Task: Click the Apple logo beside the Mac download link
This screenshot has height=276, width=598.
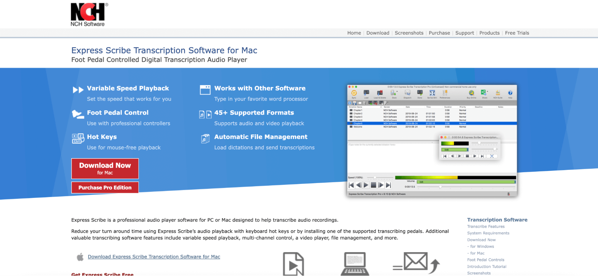Action: (80, 257)
